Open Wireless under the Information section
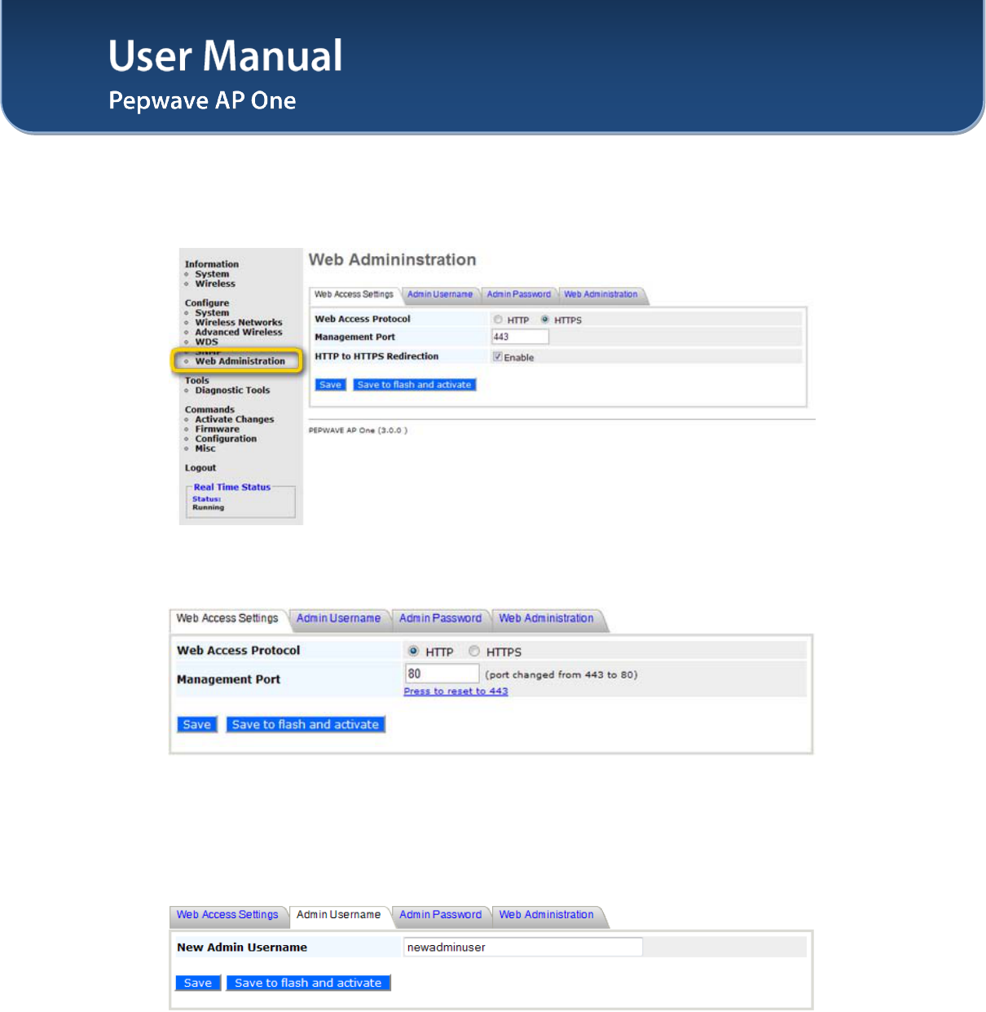 215,284
